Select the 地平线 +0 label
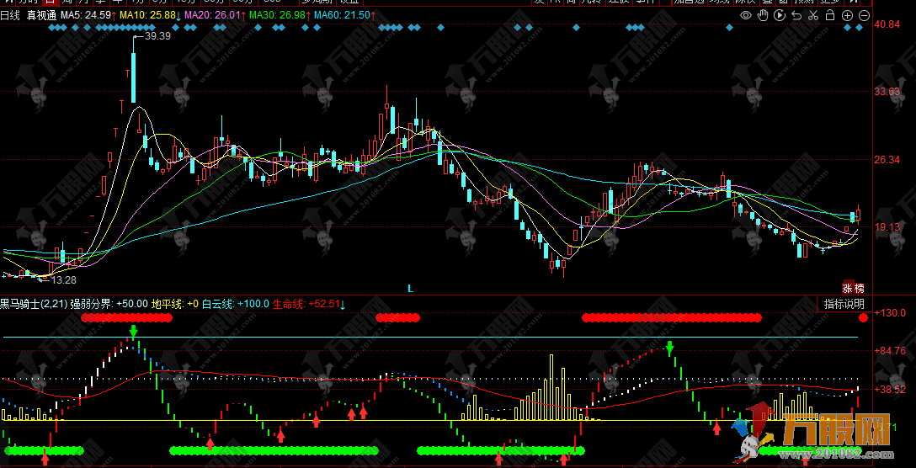 click(x=174, y=304)
